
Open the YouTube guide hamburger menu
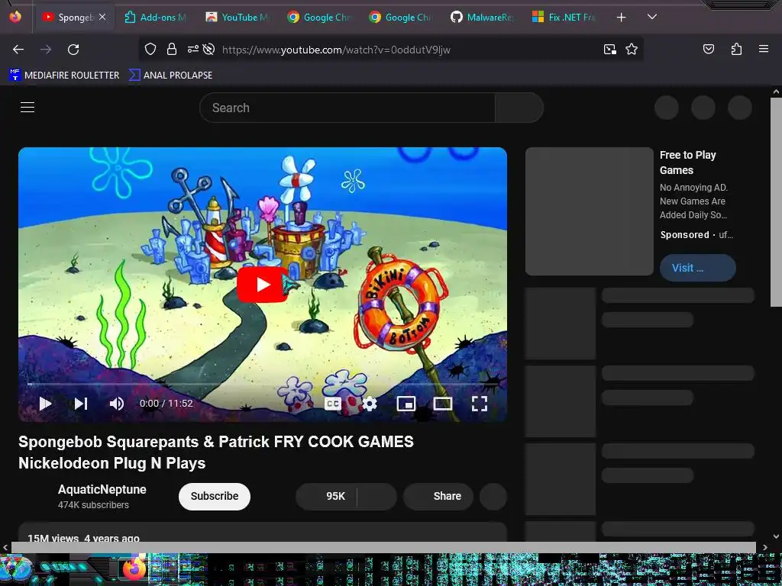(27, 107)
